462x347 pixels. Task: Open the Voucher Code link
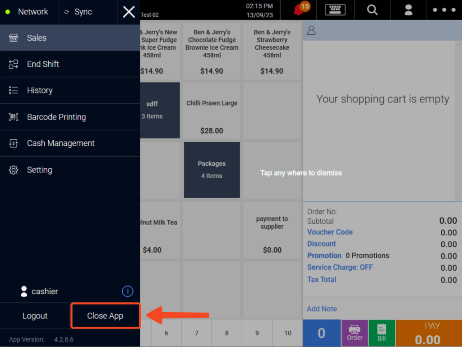(330, 232)
